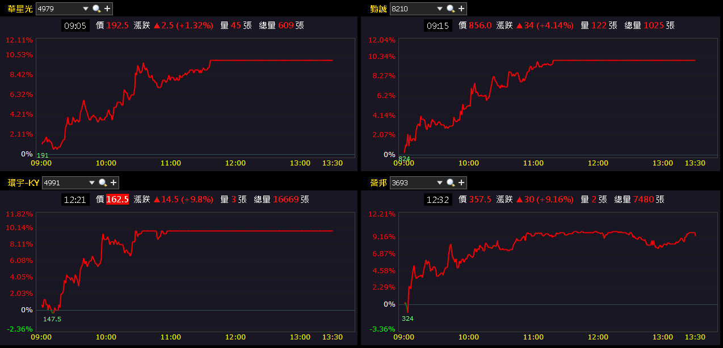The height and width of the screenshot is (348, 723).
Task: Select the 4991 code input field
Action: click(65, 183)
